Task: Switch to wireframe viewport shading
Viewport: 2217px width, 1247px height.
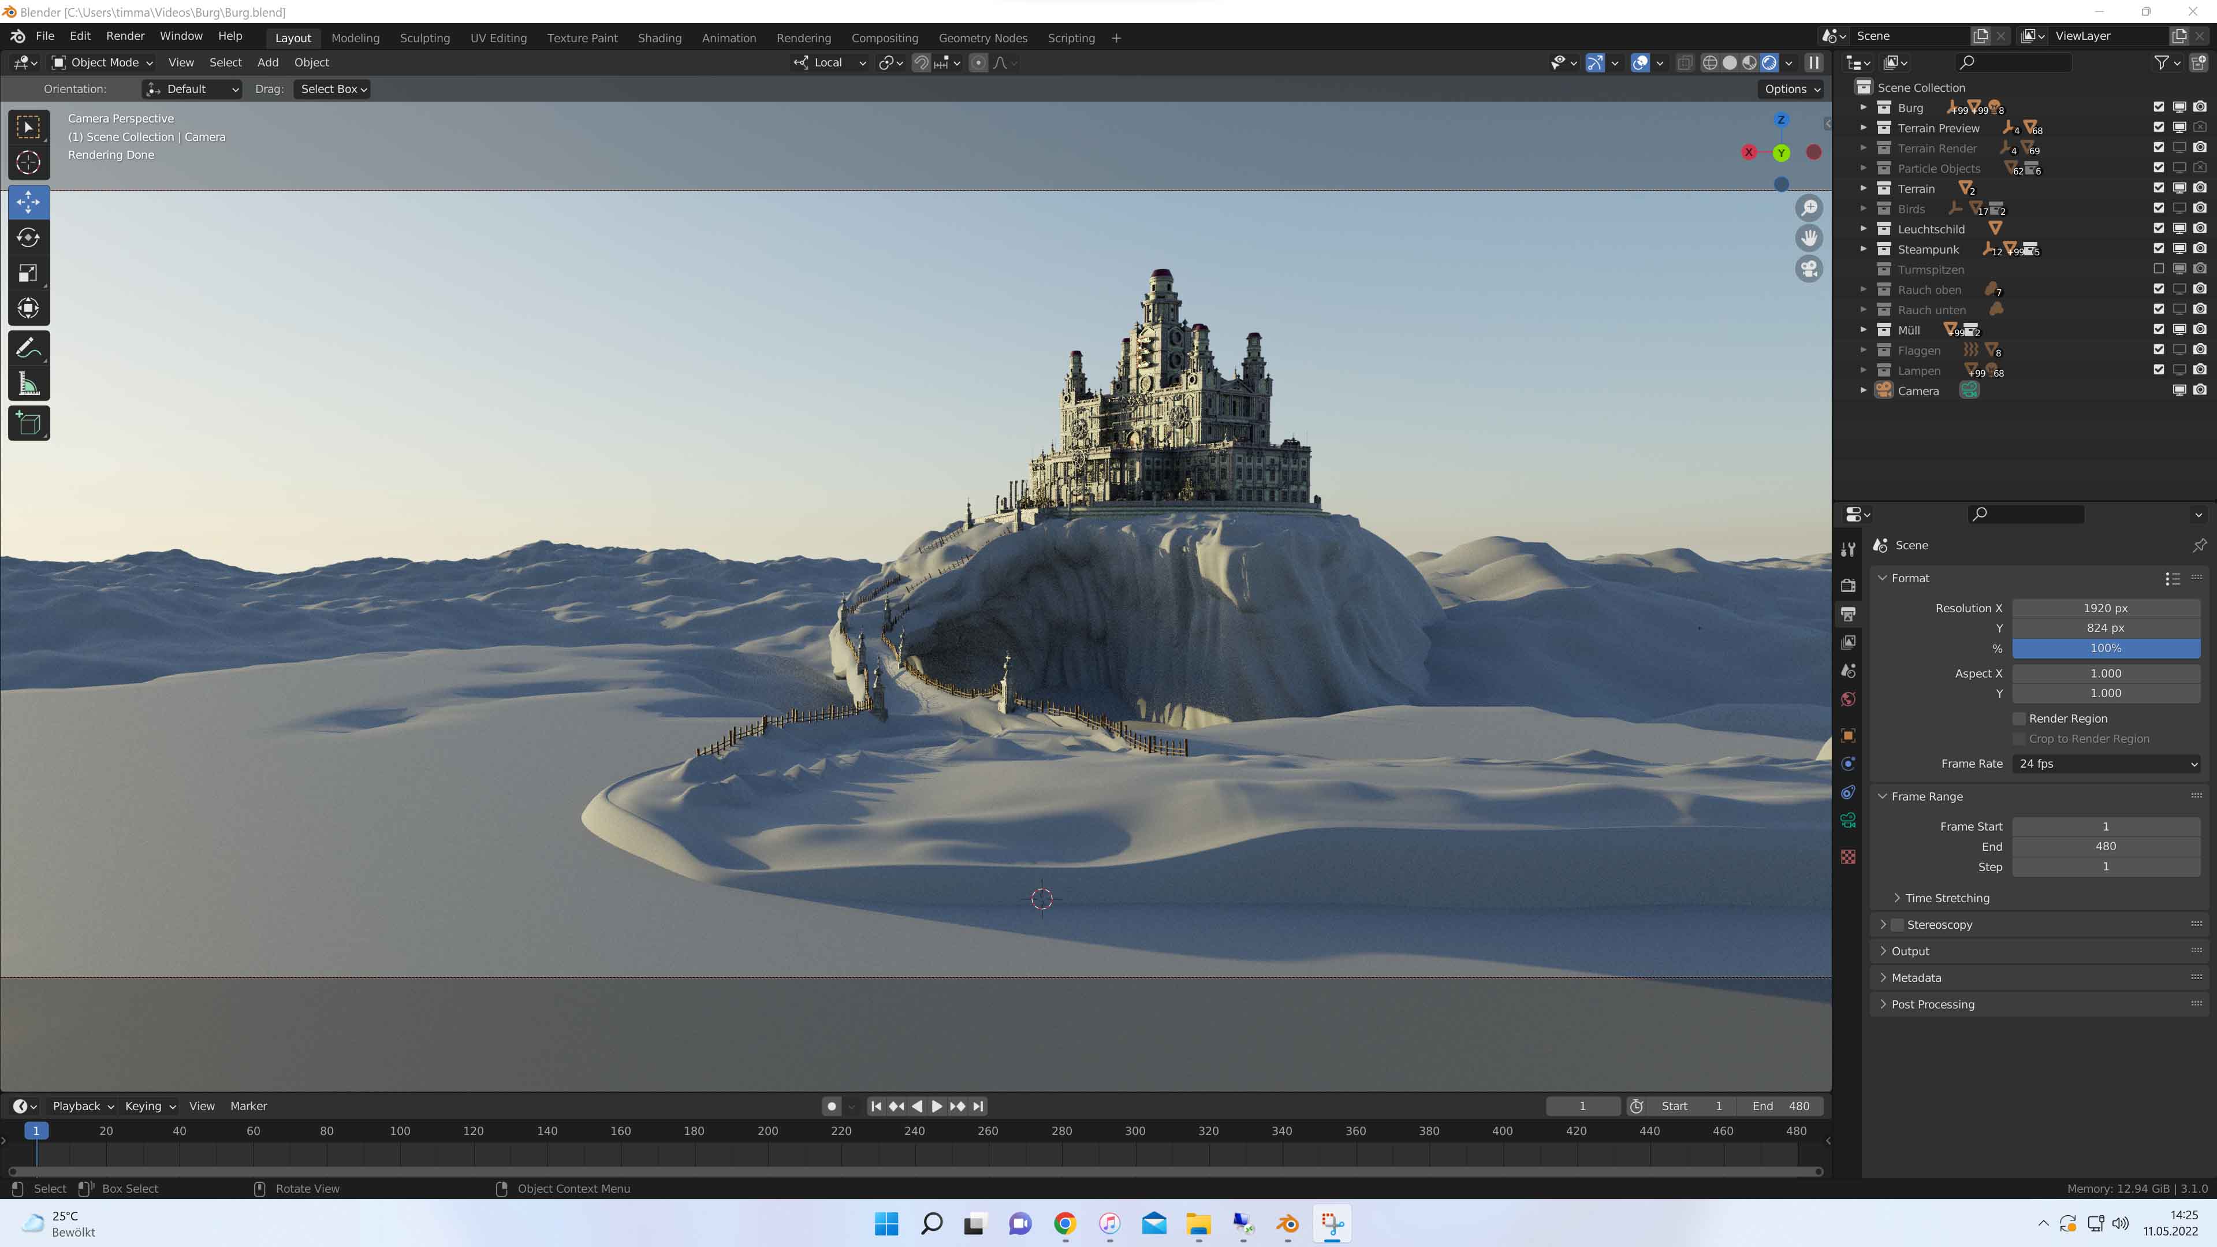Action: 1710,63
